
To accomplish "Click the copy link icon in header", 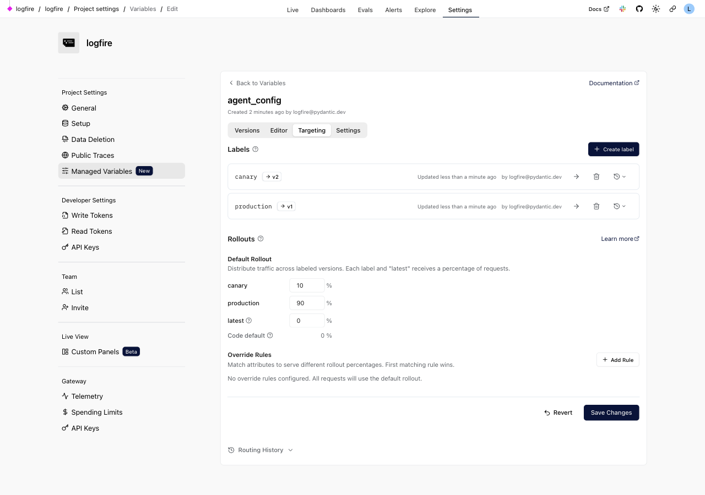I will pyautogui.click(x=673, y=9).
